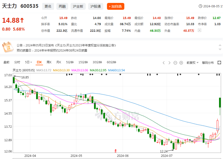Click the change percentage 5.68%
223x159 pixels.
click(x=19, y=29)
